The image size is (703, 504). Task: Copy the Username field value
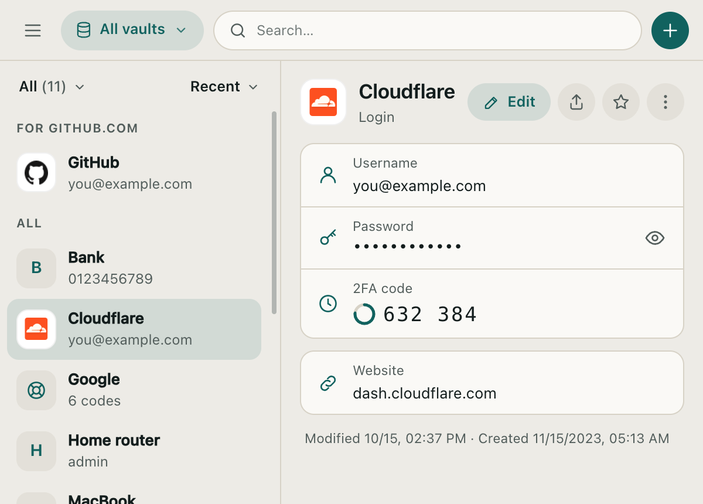[x=492, y=175]
